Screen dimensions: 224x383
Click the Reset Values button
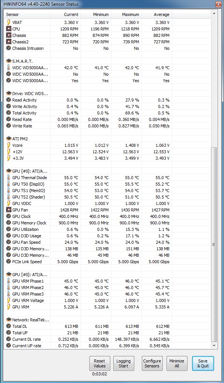(100, 364)
